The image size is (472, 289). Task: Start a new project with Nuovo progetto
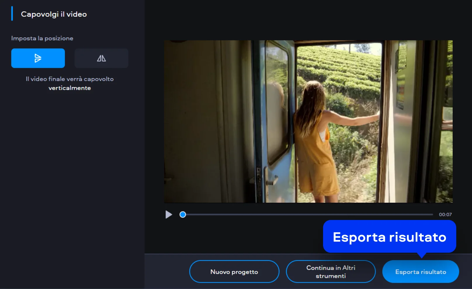[x=234, y=272]
